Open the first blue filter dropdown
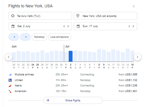The image size is (146, 107). click(x=14, y=37)
